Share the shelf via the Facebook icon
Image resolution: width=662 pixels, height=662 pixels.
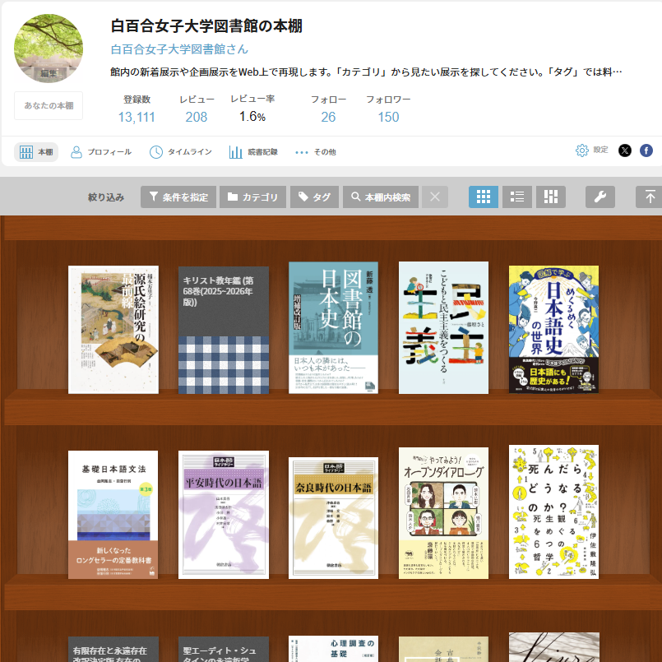pyautogui.click(x=646, y=150)
